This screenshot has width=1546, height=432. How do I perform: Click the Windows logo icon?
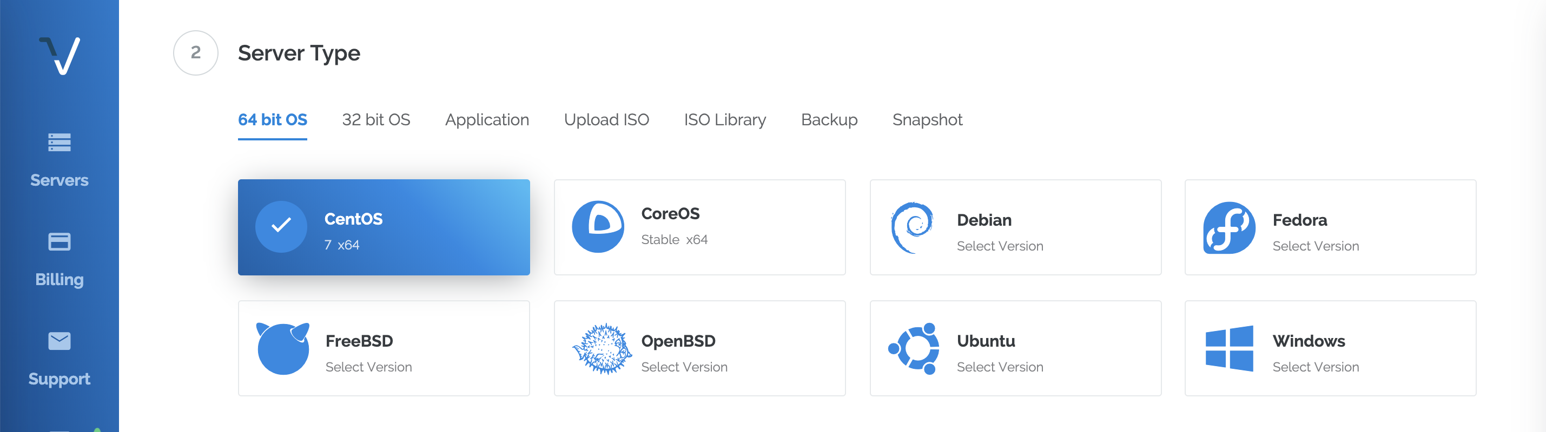pos(1229,349)
